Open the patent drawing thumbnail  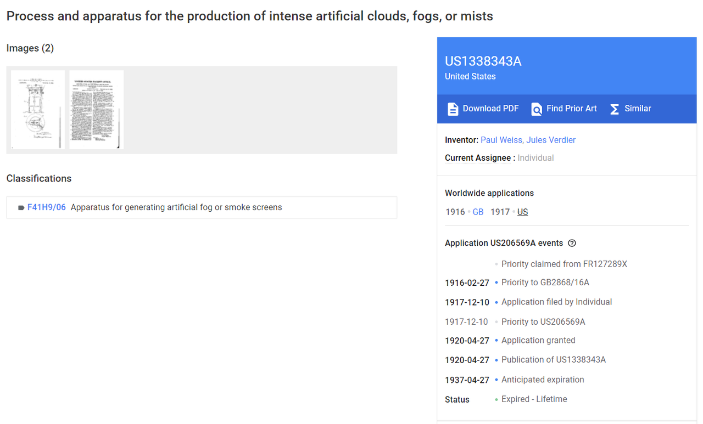(38, 110)
